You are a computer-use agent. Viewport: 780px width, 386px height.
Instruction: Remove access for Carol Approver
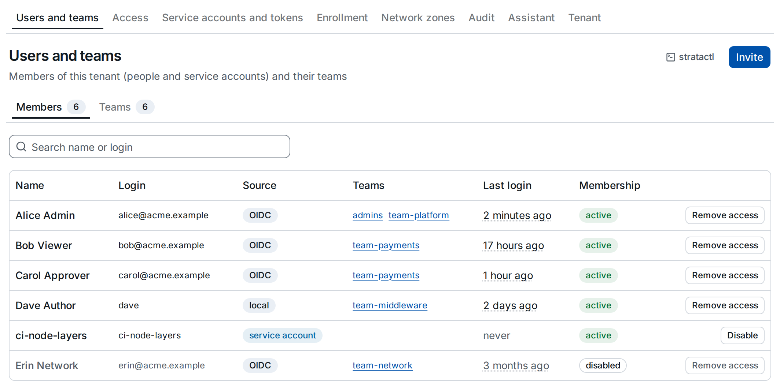[725, 275]
